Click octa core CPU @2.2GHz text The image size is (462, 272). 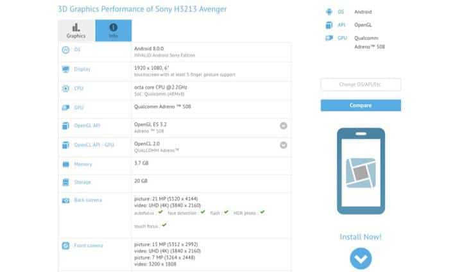point(160,87)
